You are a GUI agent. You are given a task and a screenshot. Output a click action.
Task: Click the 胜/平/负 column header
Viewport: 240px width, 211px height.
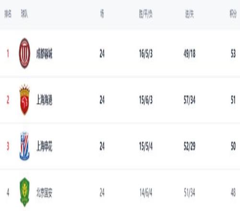[145, 14]
